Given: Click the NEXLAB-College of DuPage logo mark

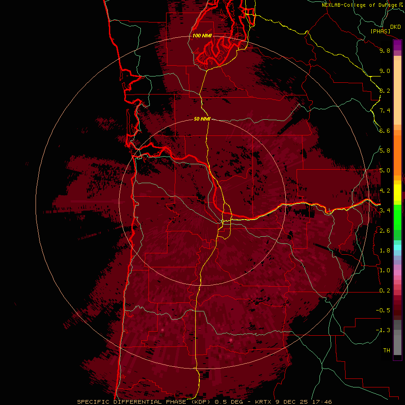Looking at the screenshot, I should pos(401,5).
